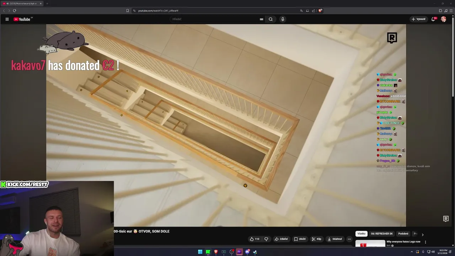Click the browser address bar URL
455x256 pixels.
pyautogui.click(x=158, y=11)
